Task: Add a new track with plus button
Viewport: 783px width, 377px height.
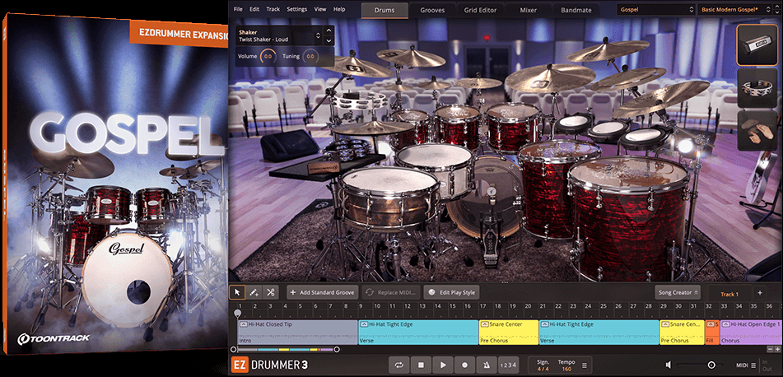Action: pyautogui.click(x=759, y=293)
